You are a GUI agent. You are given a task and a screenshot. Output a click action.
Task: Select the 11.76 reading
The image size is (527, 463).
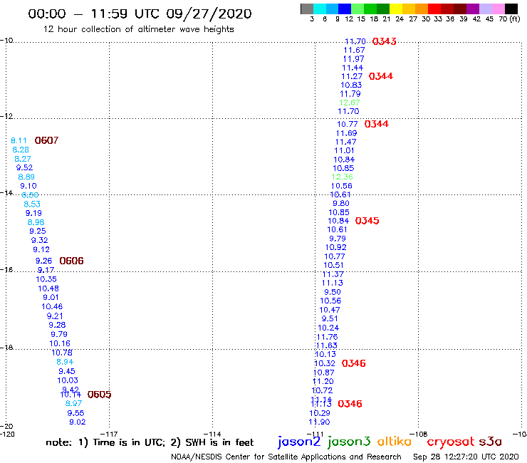coord(328,337)
